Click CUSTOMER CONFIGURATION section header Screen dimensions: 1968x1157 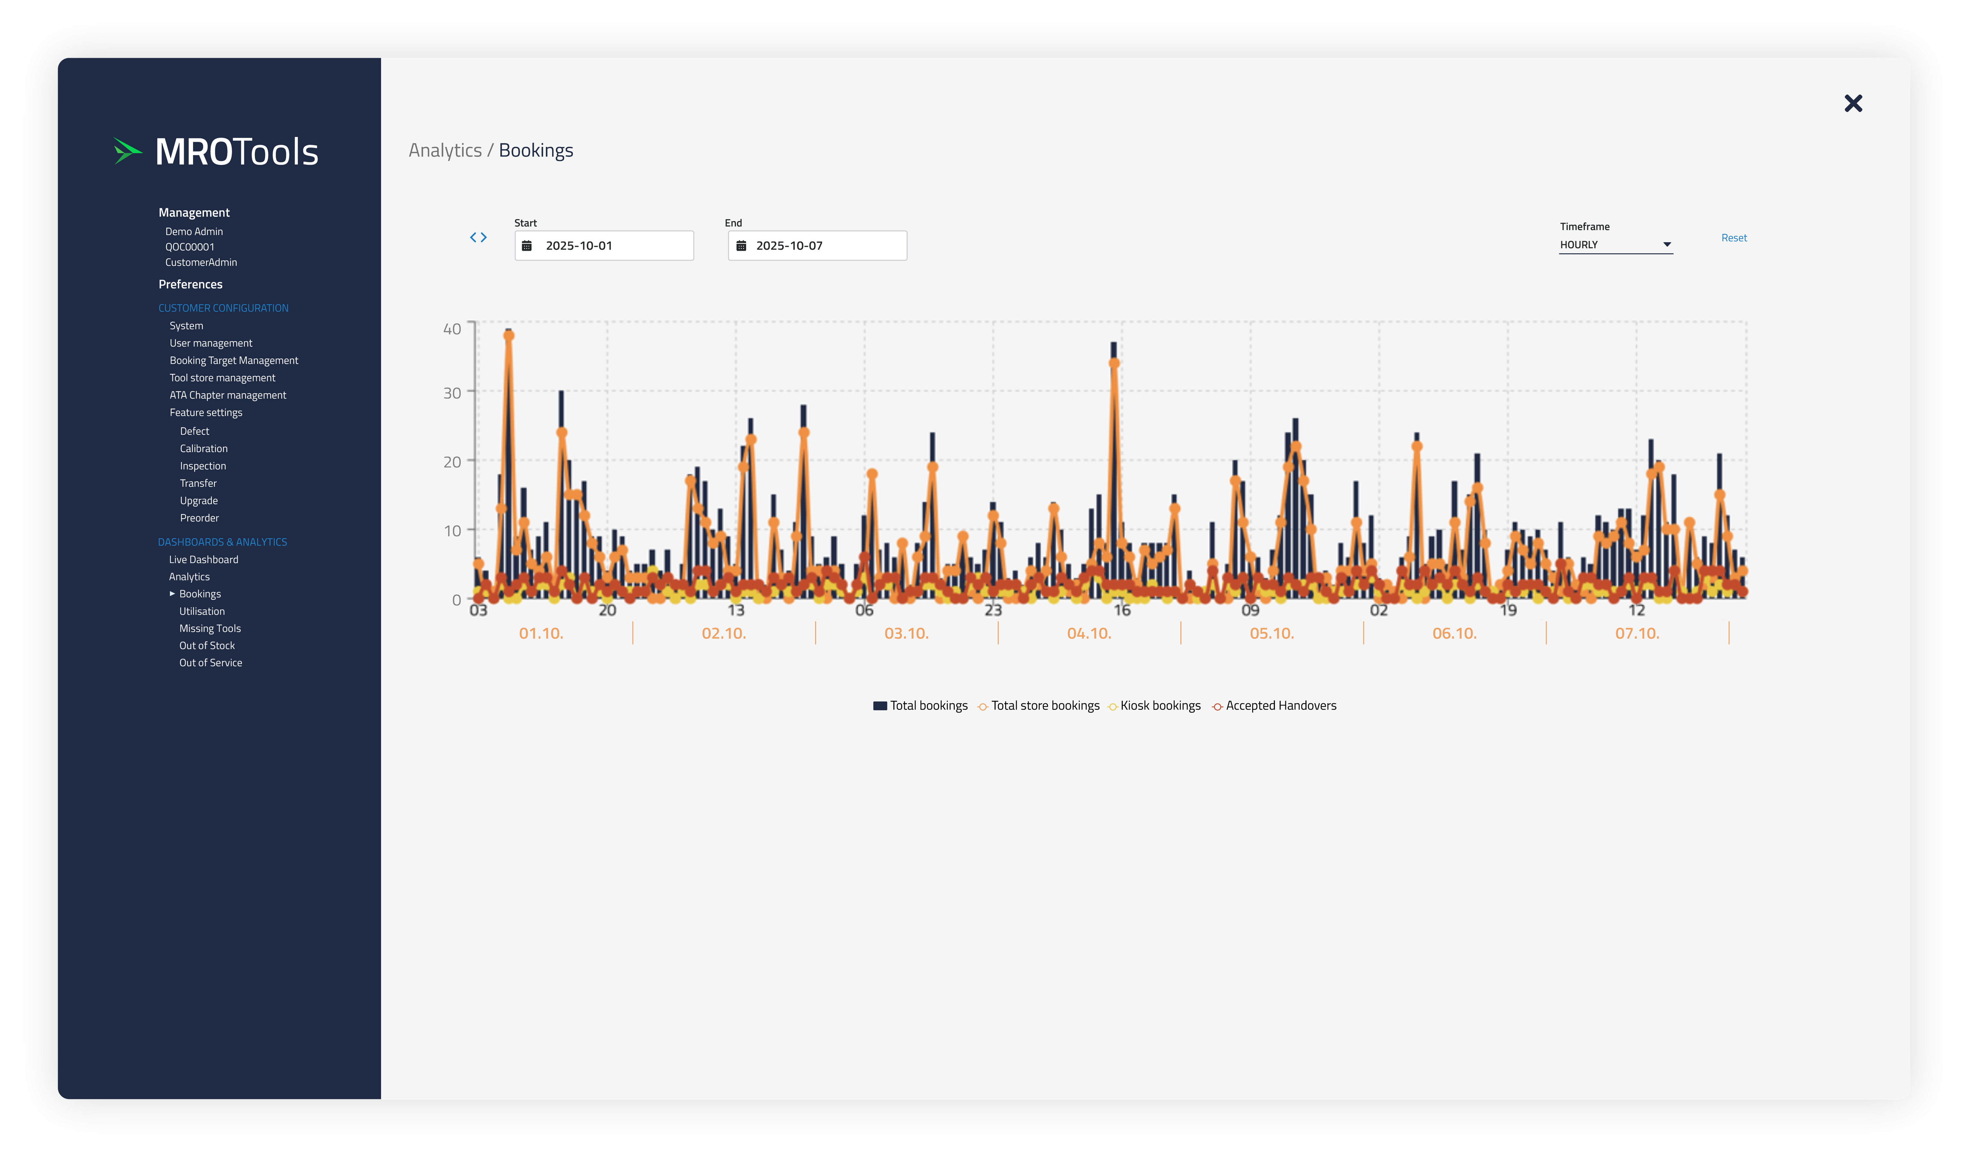[223, 308]
